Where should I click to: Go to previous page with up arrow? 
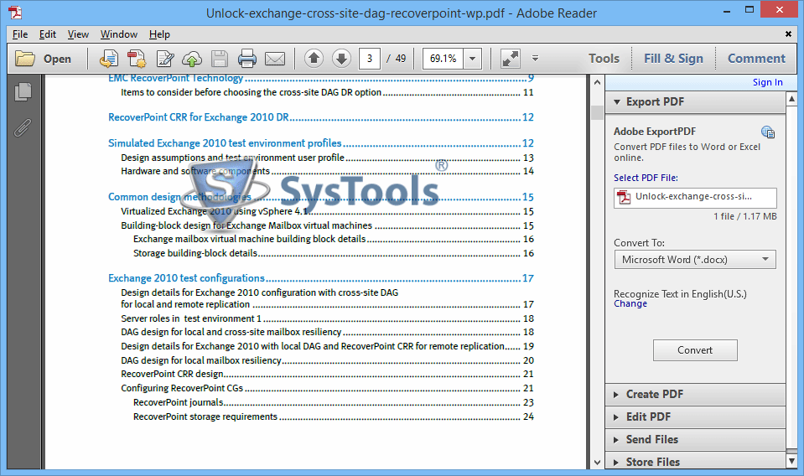(314, 58)
